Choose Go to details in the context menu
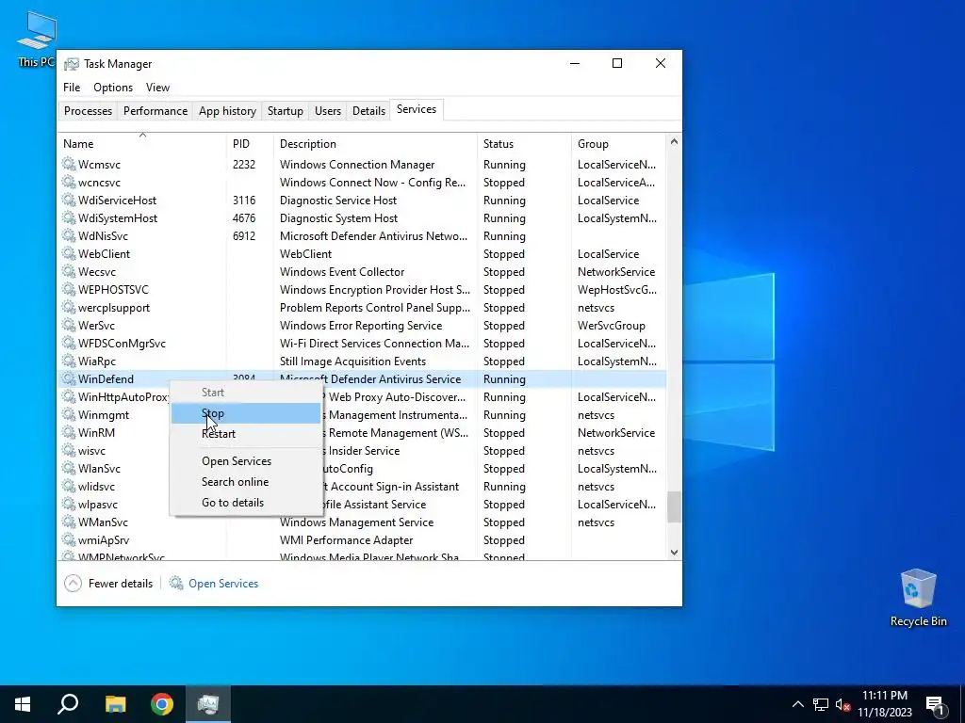 tap(246, 503)
